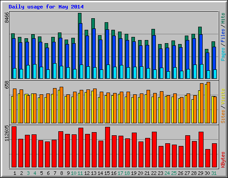The height and width of the screenshot is (178, 228).
Task: Click day 30 on the x-axis
Action: click(x=207, y=173)
